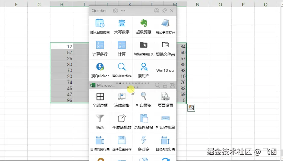Run the Win10 ocr action

[166, 70]
